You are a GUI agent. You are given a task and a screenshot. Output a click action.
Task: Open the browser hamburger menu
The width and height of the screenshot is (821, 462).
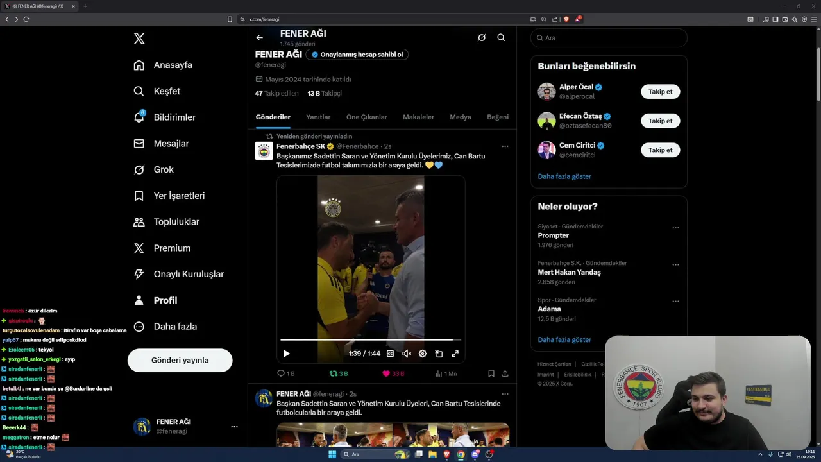(x=814, y=19)
